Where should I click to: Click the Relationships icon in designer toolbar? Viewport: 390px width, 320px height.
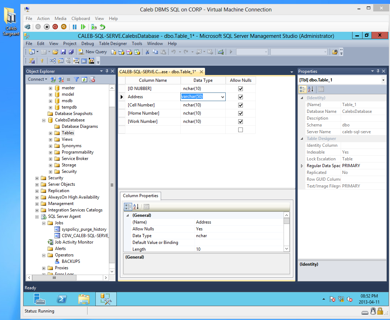pos(52,61)
